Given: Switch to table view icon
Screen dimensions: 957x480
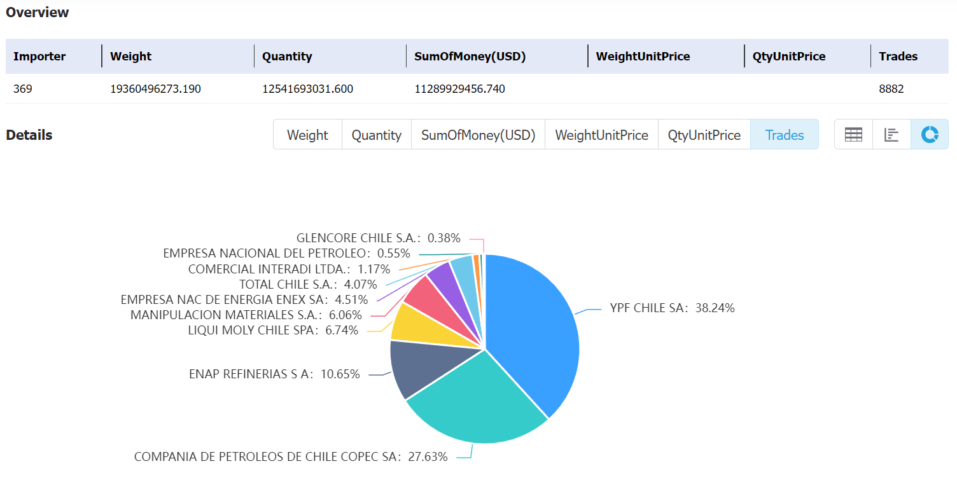Looking at the screenshot, I should [853, 135].
